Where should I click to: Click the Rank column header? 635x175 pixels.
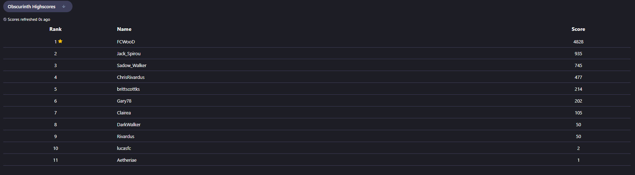click(56, 29)
